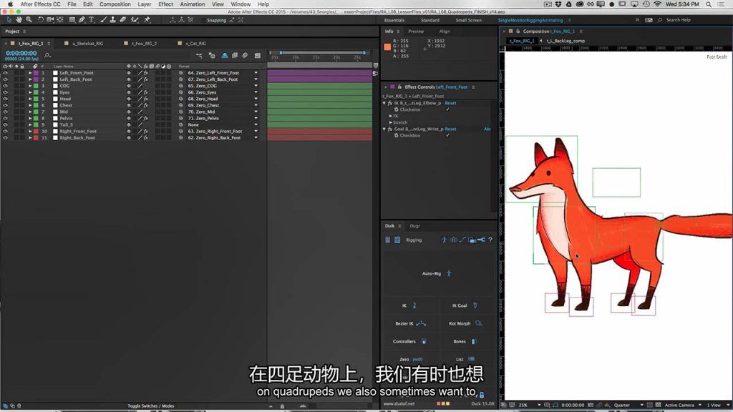733x412 pixels.
Task: Select the Unified Camera tool
Action: tap(51, 19)
